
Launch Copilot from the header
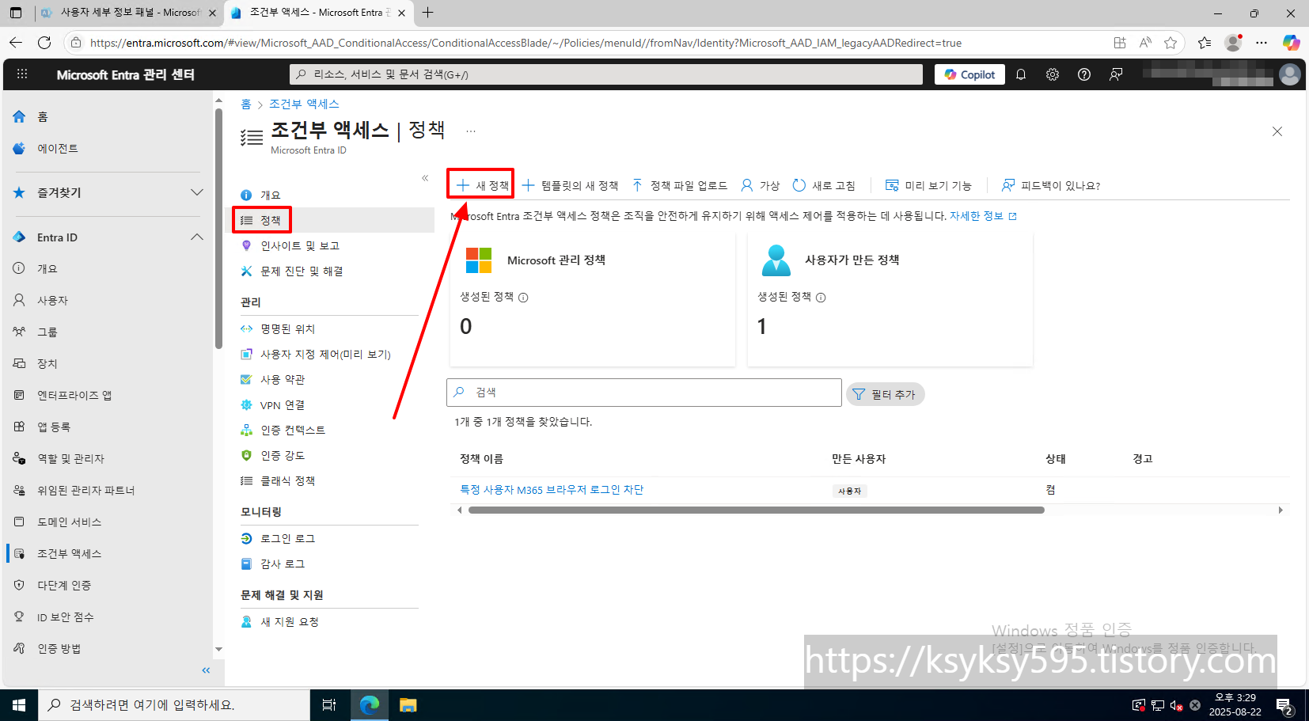coord(970,74)
